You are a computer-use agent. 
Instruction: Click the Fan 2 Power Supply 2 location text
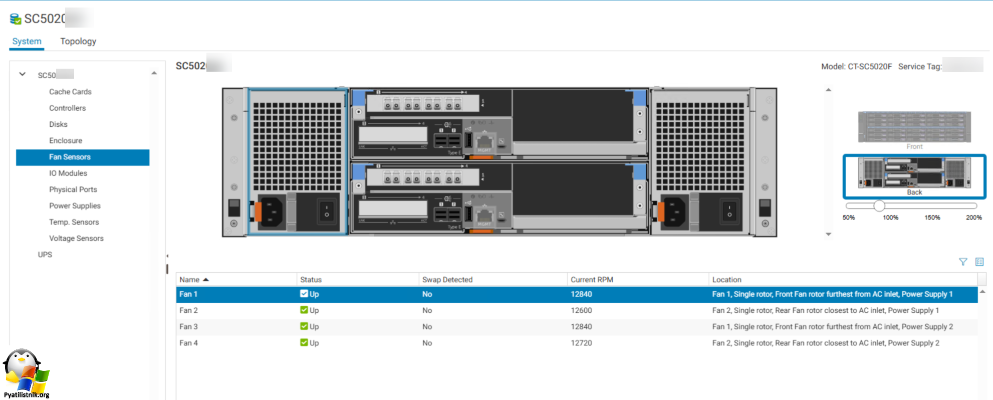(x=826, y=343)
